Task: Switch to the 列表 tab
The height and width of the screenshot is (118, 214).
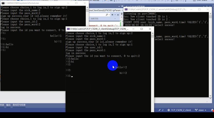Action: click(2, 105)
